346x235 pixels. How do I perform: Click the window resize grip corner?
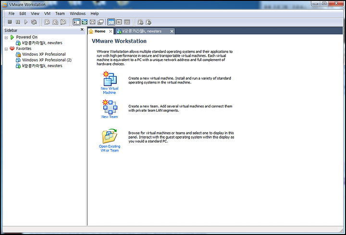342,230
